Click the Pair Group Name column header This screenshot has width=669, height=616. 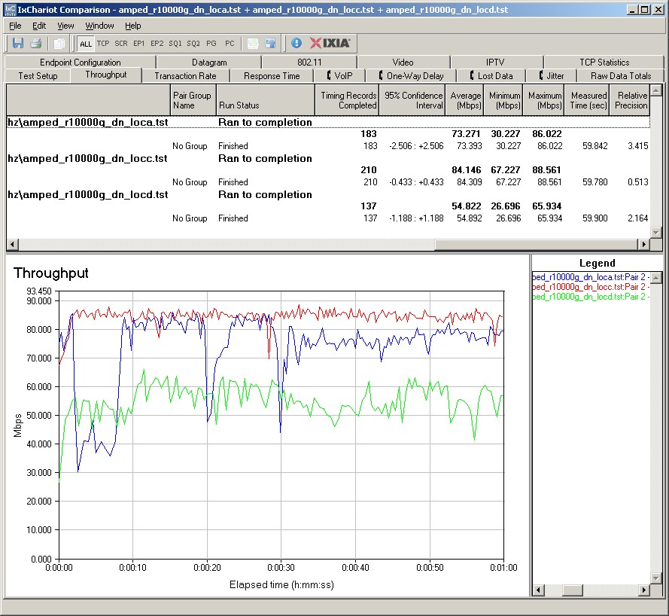tap(193, 100)
